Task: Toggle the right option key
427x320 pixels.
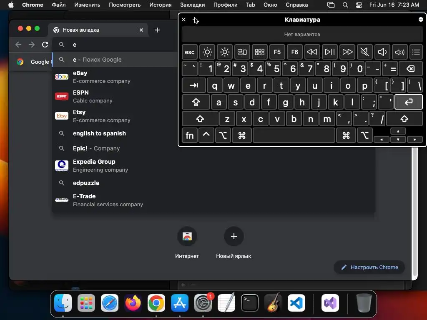Action: (x=365, y=135)
